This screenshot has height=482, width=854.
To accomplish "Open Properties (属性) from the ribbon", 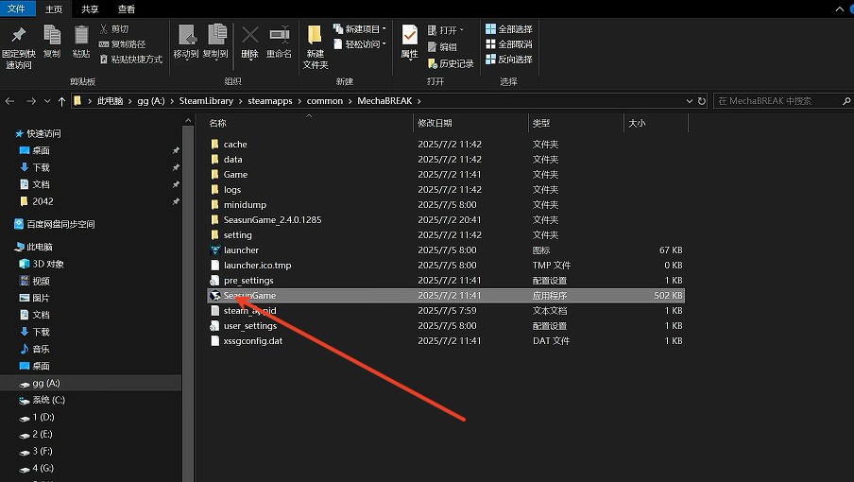I will [x=409, y=42].
